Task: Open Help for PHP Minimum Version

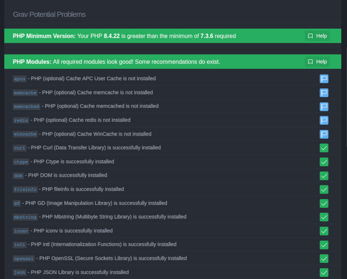Action: click(317, 36)
